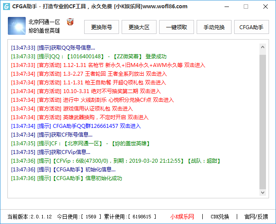
Task: Select the 信息初始化成功 log line
Action: [67, 178]
